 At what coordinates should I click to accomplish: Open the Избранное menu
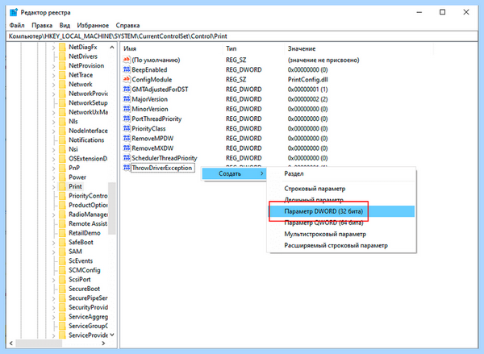click(x=93, y=25)
